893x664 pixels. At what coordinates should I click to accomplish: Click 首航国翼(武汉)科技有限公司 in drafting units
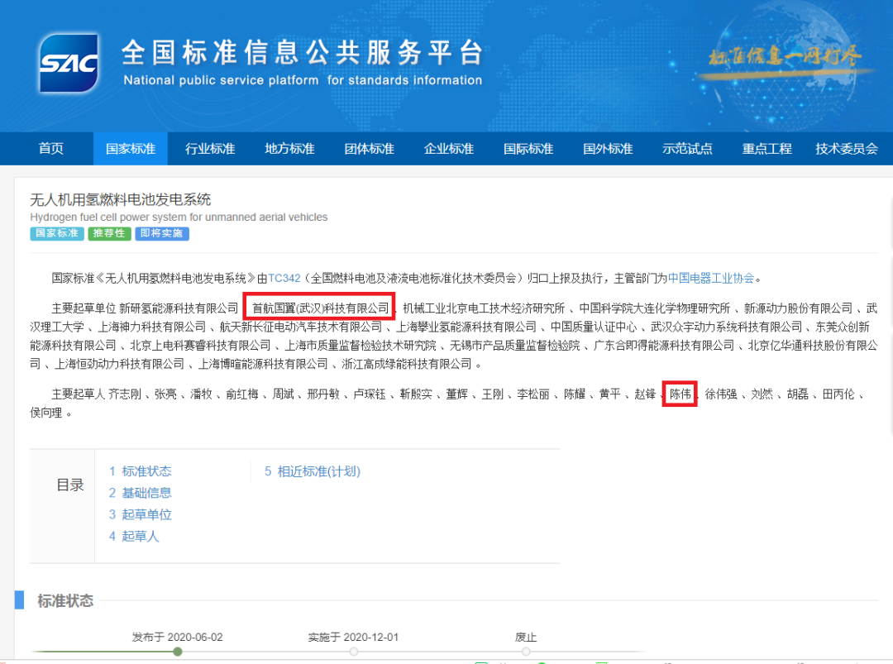320,308
